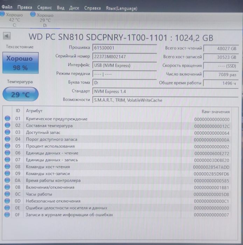
Task: Click status icon for attribute 02
Action: click(x=7, y=125)
